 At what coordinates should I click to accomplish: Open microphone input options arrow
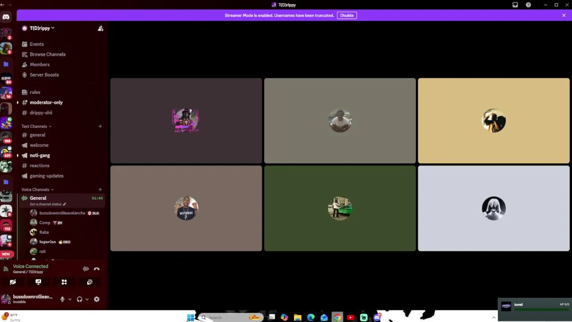(70, 299)
